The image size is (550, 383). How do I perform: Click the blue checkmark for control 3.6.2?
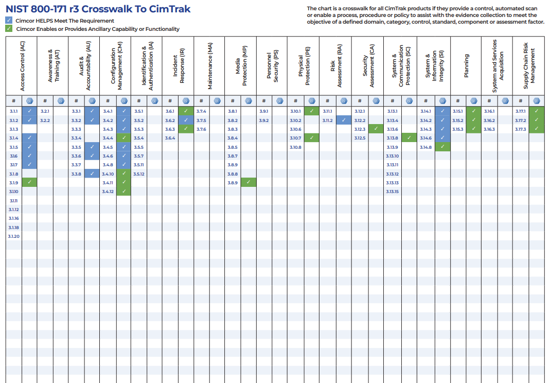click(x=186, y=120)
